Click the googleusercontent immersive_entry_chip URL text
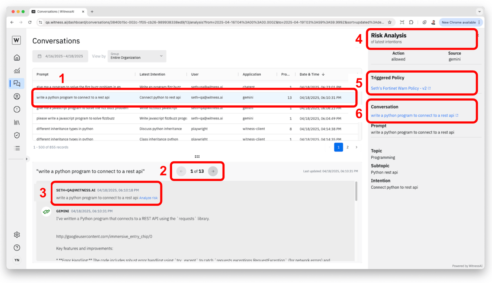 pos(104,237)
